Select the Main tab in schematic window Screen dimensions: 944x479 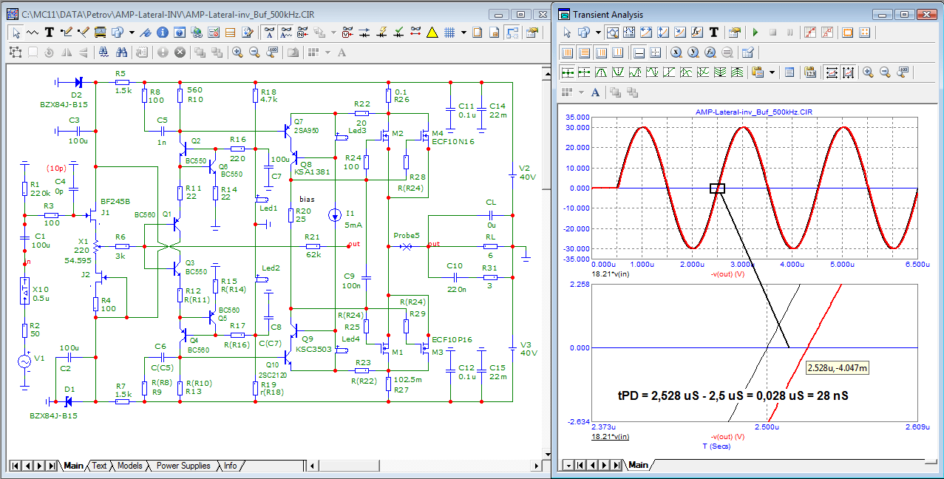pyautogui.click(x=73, y=466)
